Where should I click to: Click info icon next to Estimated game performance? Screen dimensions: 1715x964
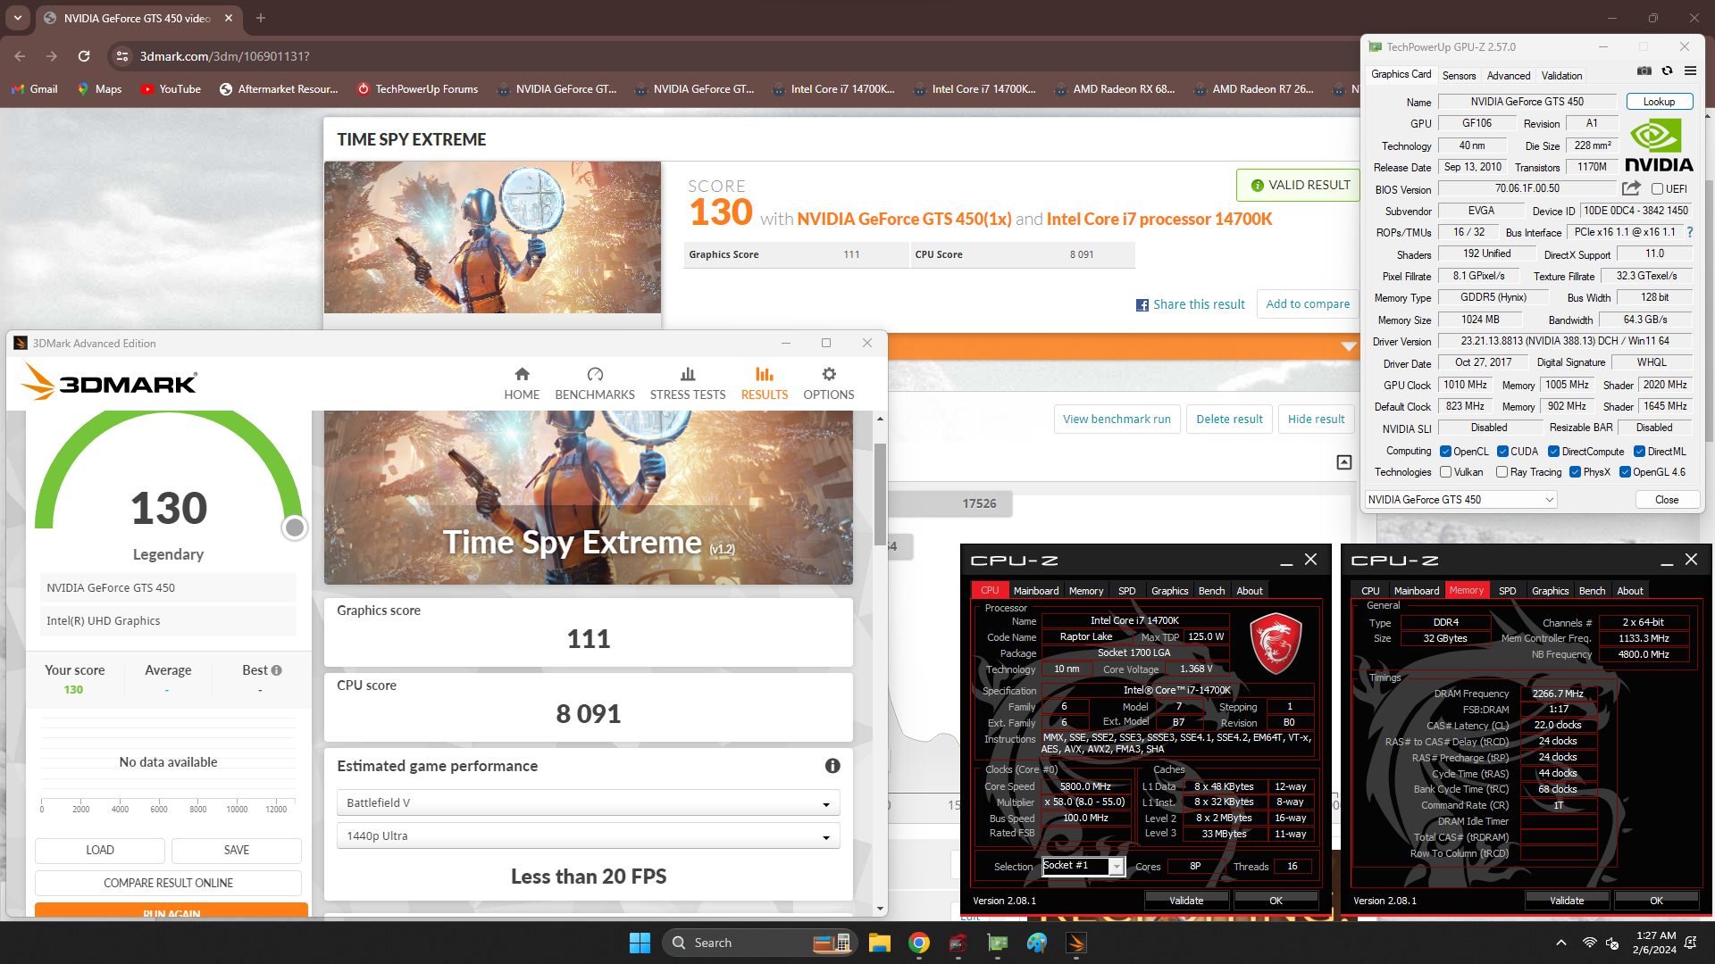click(x=832, y=766)
